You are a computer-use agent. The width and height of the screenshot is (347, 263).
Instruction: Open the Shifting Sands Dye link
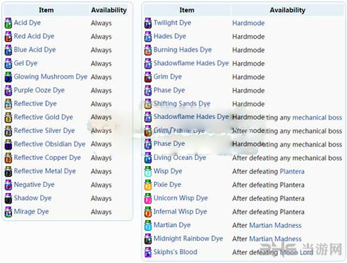coord(182,104)
